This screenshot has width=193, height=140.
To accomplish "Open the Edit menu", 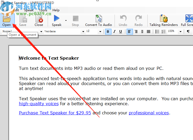I will [x=16, y=10].
